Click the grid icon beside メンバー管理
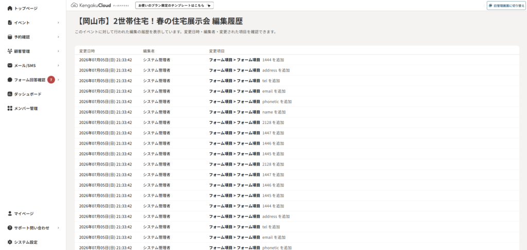The width and height of the screenshot is (527, 250). [10, 109]
